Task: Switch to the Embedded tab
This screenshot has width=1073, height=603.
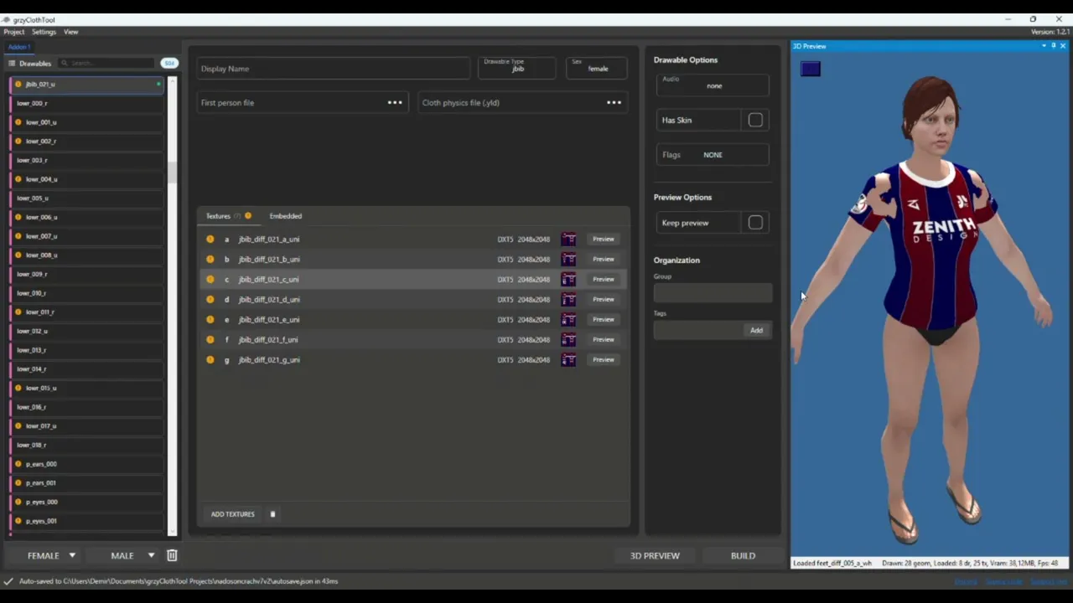Action: (286, 216)
